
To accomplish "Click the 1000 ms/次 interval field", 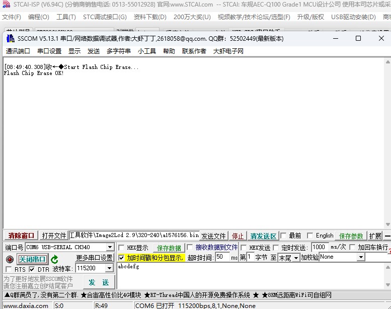I will pyautogui.click(x=320, y=247).
